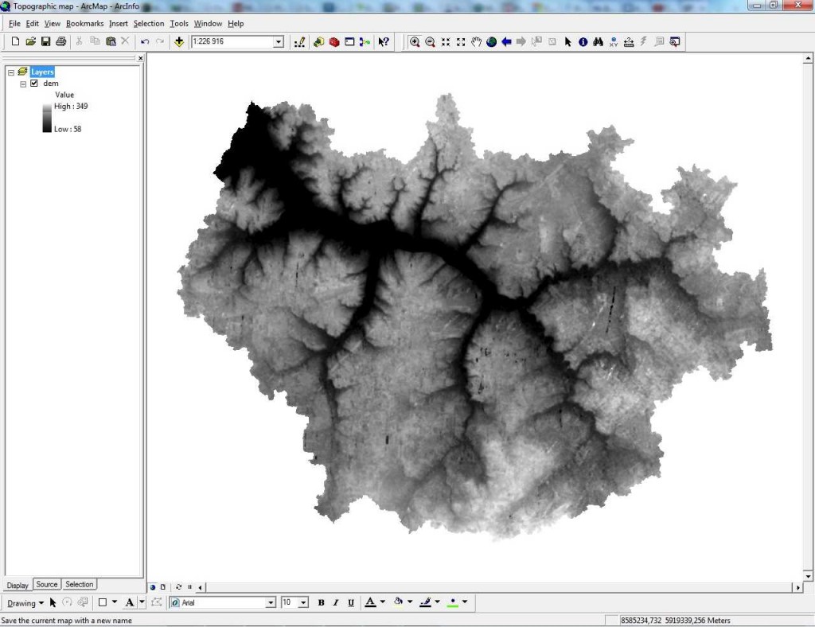Click the Add Data button

[179, 42]
